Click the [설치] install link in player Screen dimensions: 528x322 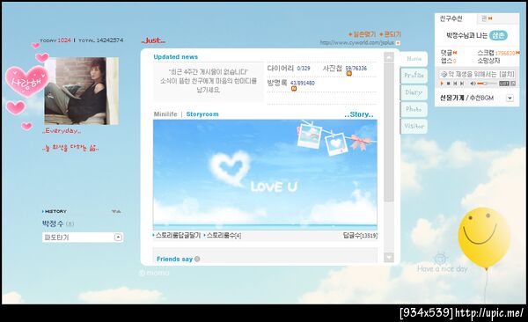507,74
